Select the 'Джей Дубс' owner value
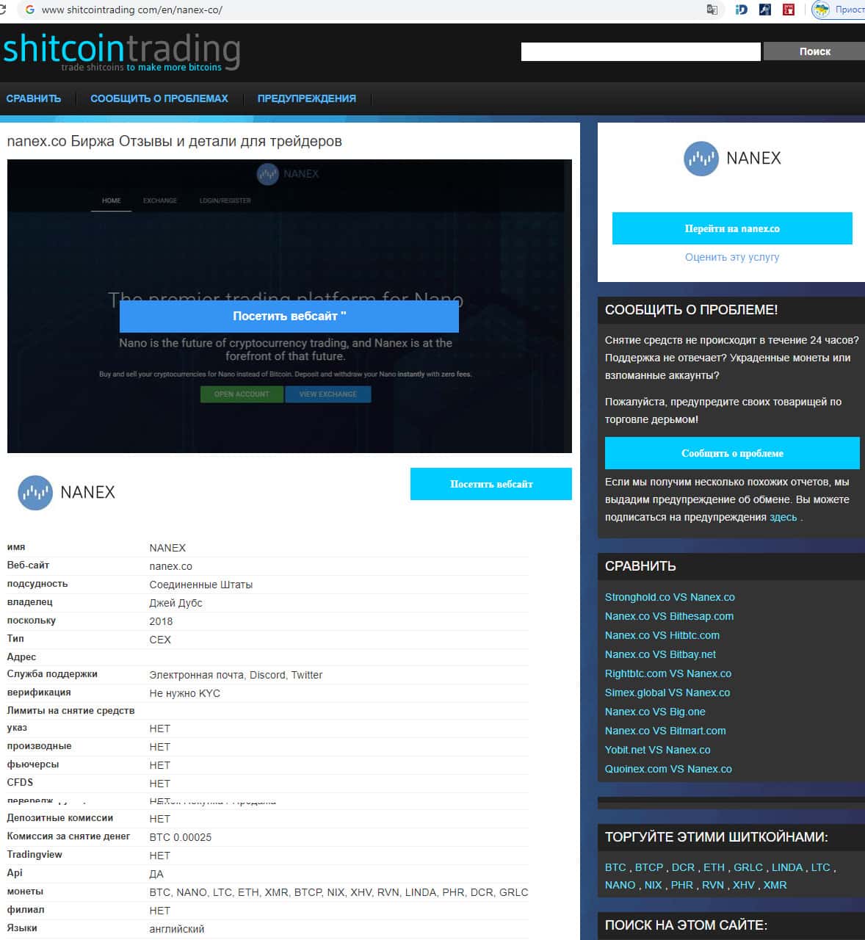Screen dimensions: 865x940 point(175,603)
